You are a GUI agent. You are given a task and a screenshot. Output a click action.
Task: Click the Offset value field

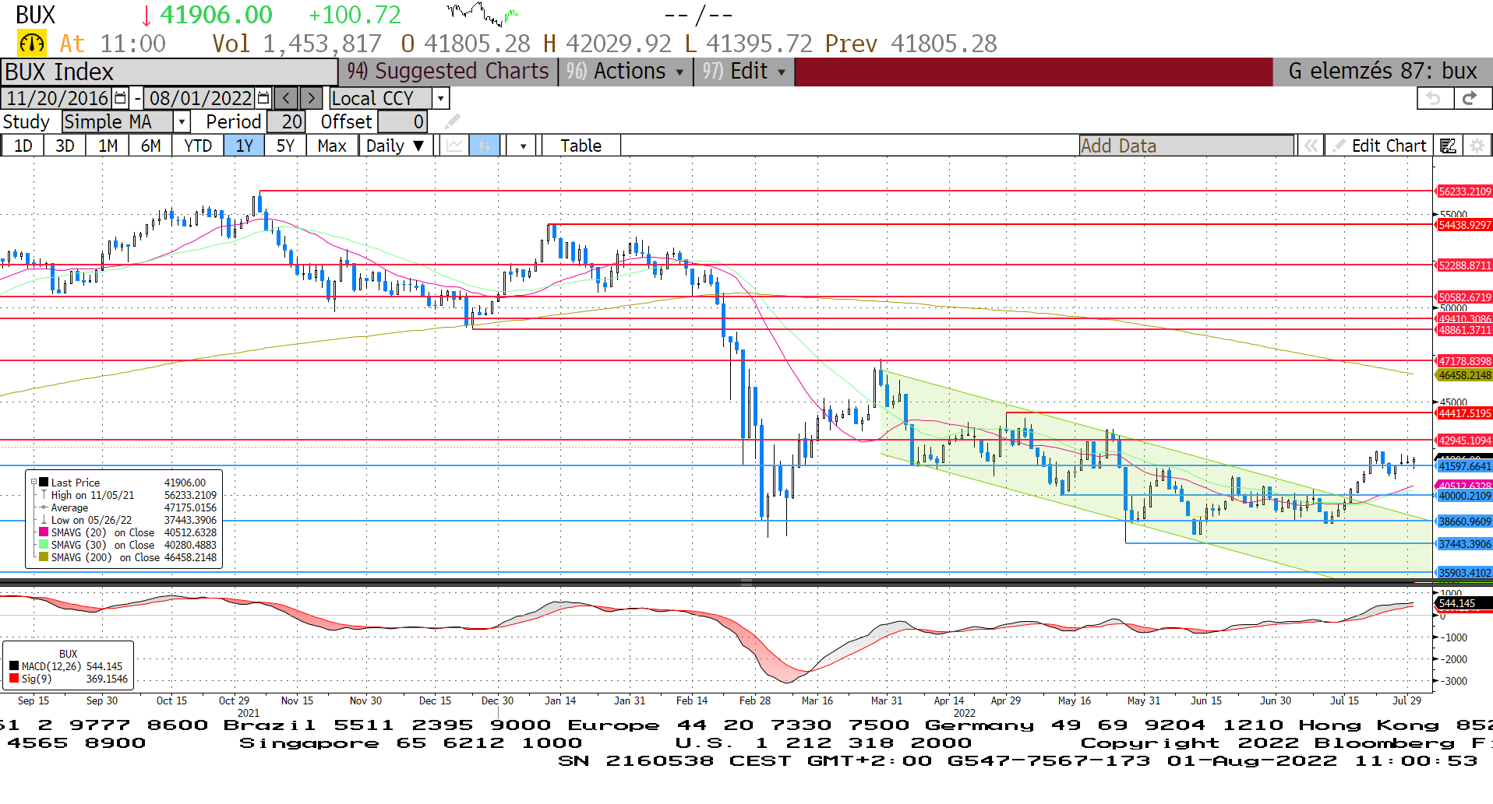click(x=402, y=121)
